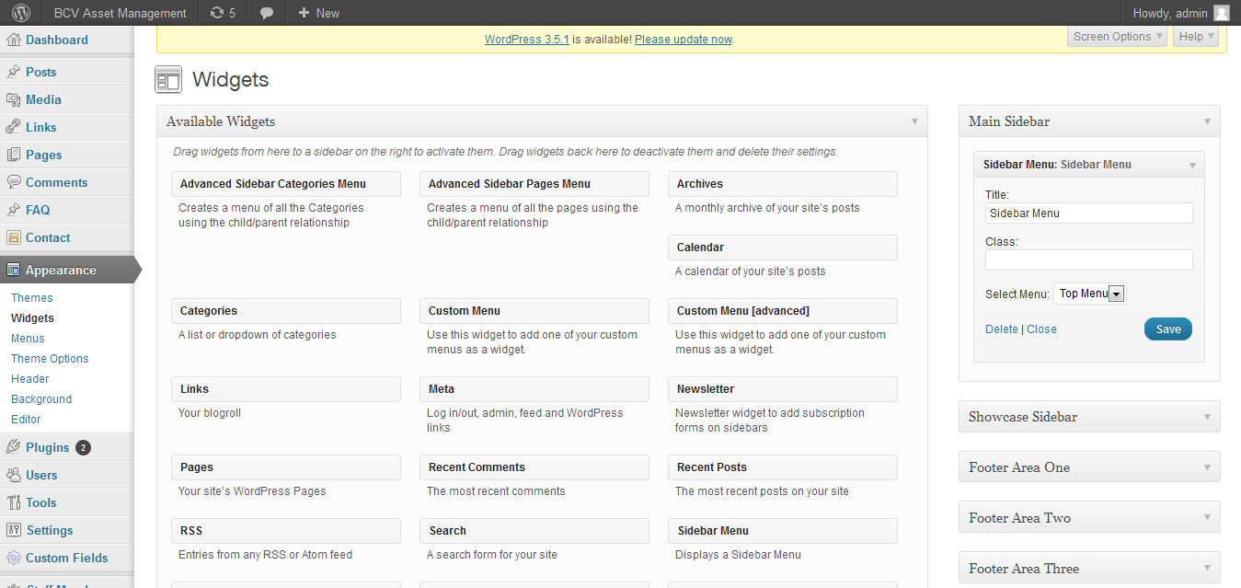Screen dimensions: 1241x588
Task: Collapse the Main Sidebar arrow
Action: pos(1207,121)
